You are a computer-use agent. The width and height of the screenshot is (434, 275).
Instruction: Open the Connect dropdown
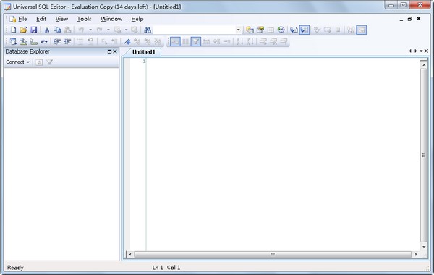(x=17, y=62)
